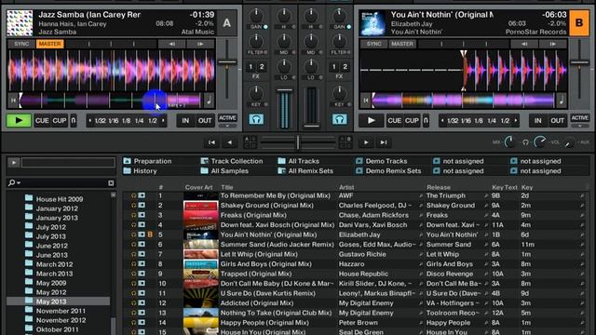Skip crossfader fully right
The width and height of the screenshot is (596, 335).
pos(384,142)
